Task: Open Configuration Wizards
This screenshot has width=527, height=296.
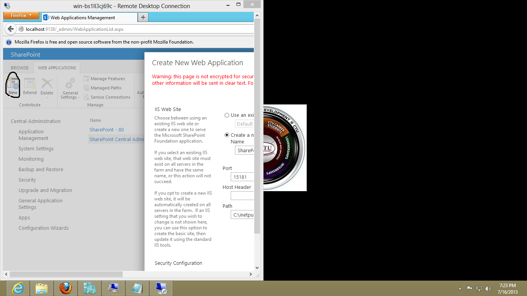Action: click(43, 228)
